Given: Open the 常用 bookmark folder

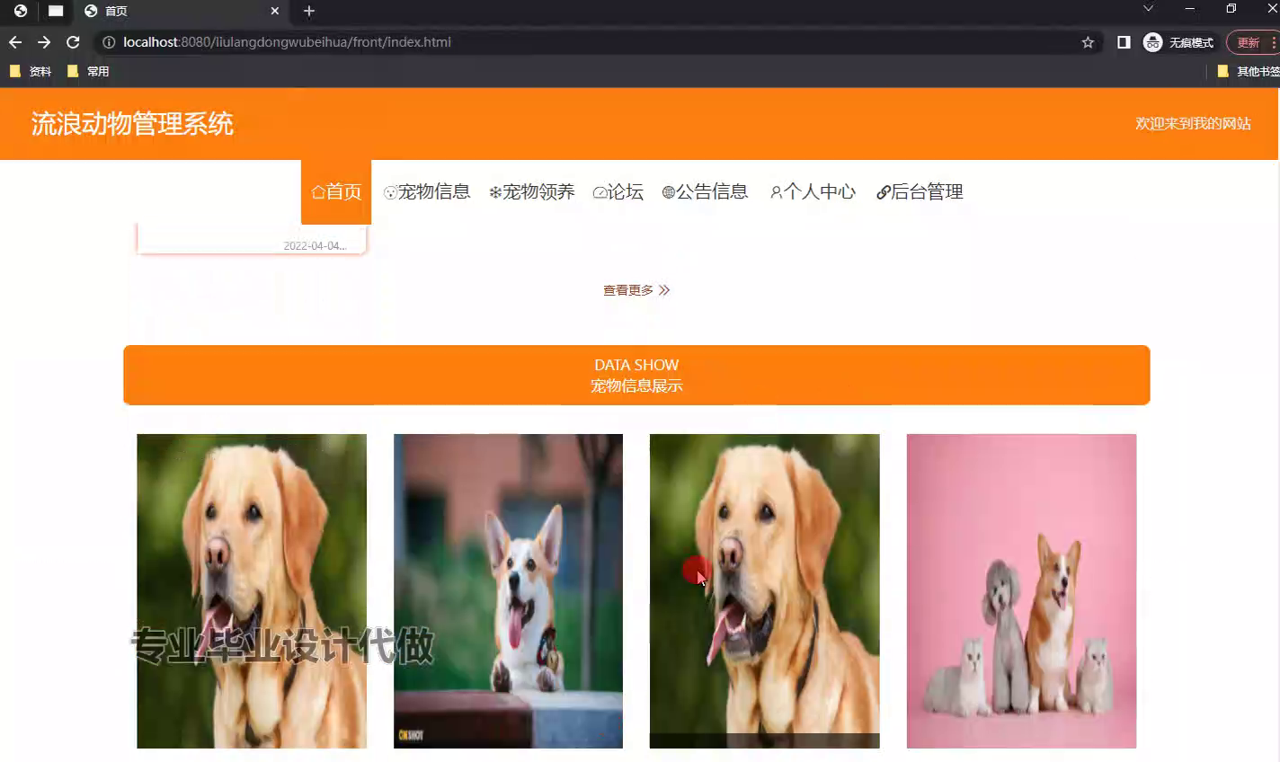Looking at the screenshot, I should (88, 71).
